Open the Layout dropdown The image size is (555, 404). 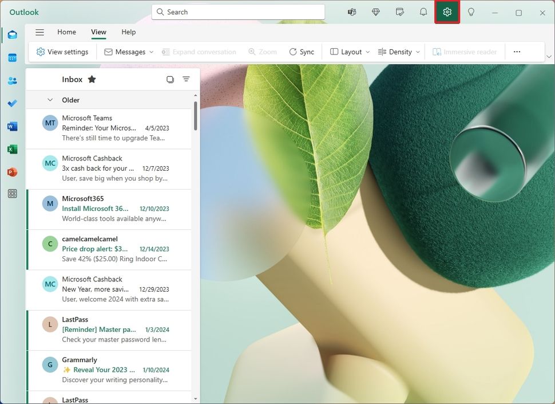tap(348, 52)
